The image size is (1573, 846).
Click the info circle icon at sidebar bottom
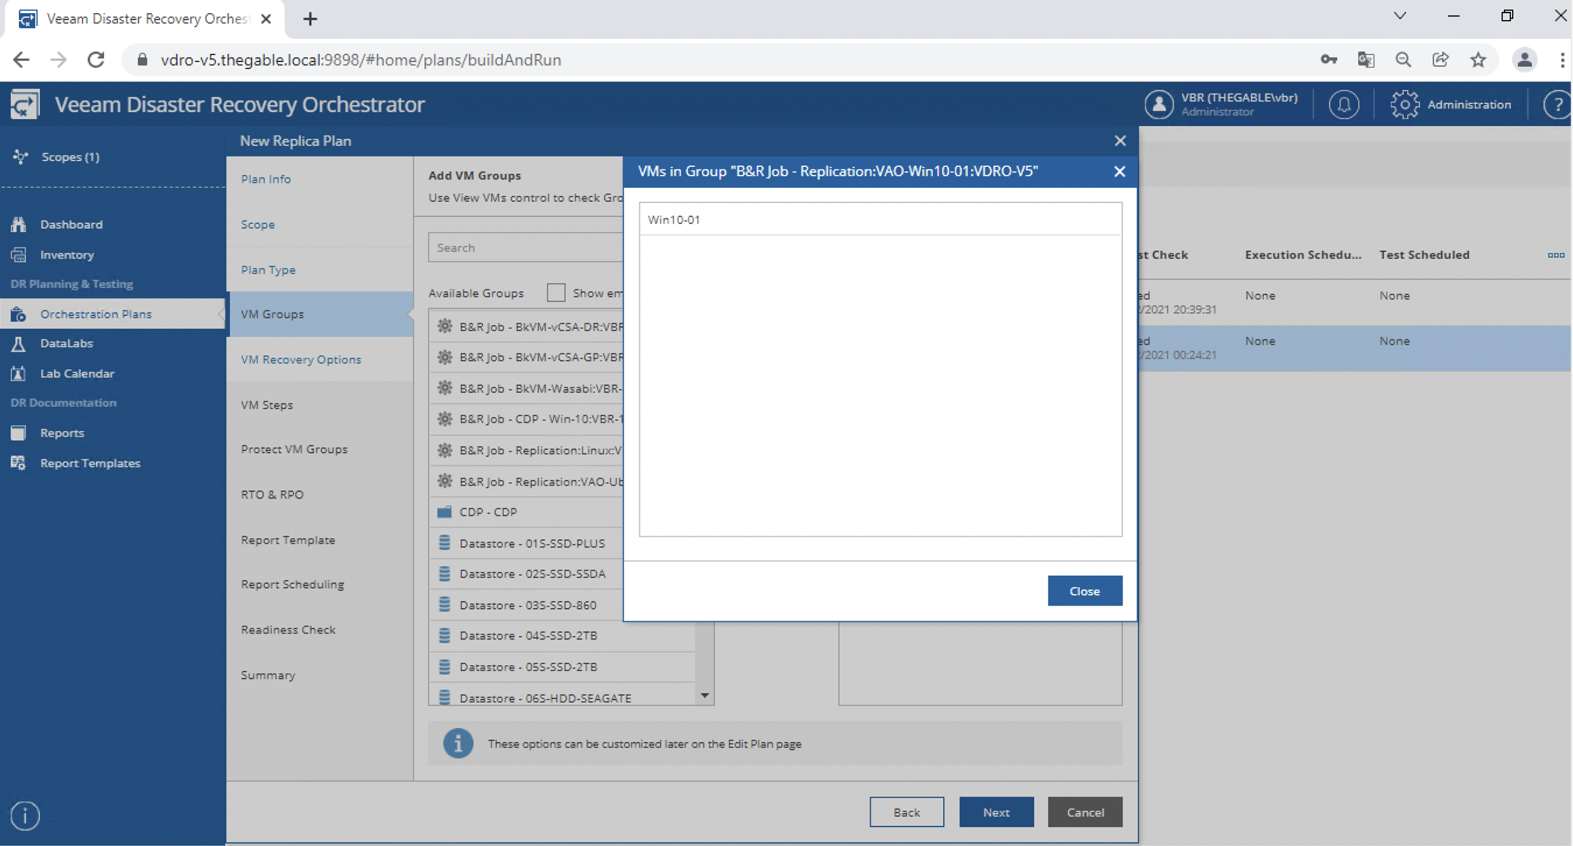25,815
